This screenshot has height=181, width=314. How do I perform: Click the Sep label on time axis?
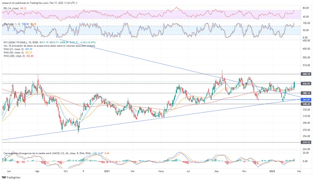[216, 171]
